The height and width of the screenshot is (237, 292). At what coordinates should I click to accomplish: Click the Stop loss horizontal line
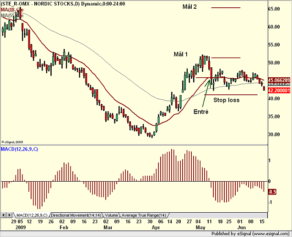[x=231, y=95]
